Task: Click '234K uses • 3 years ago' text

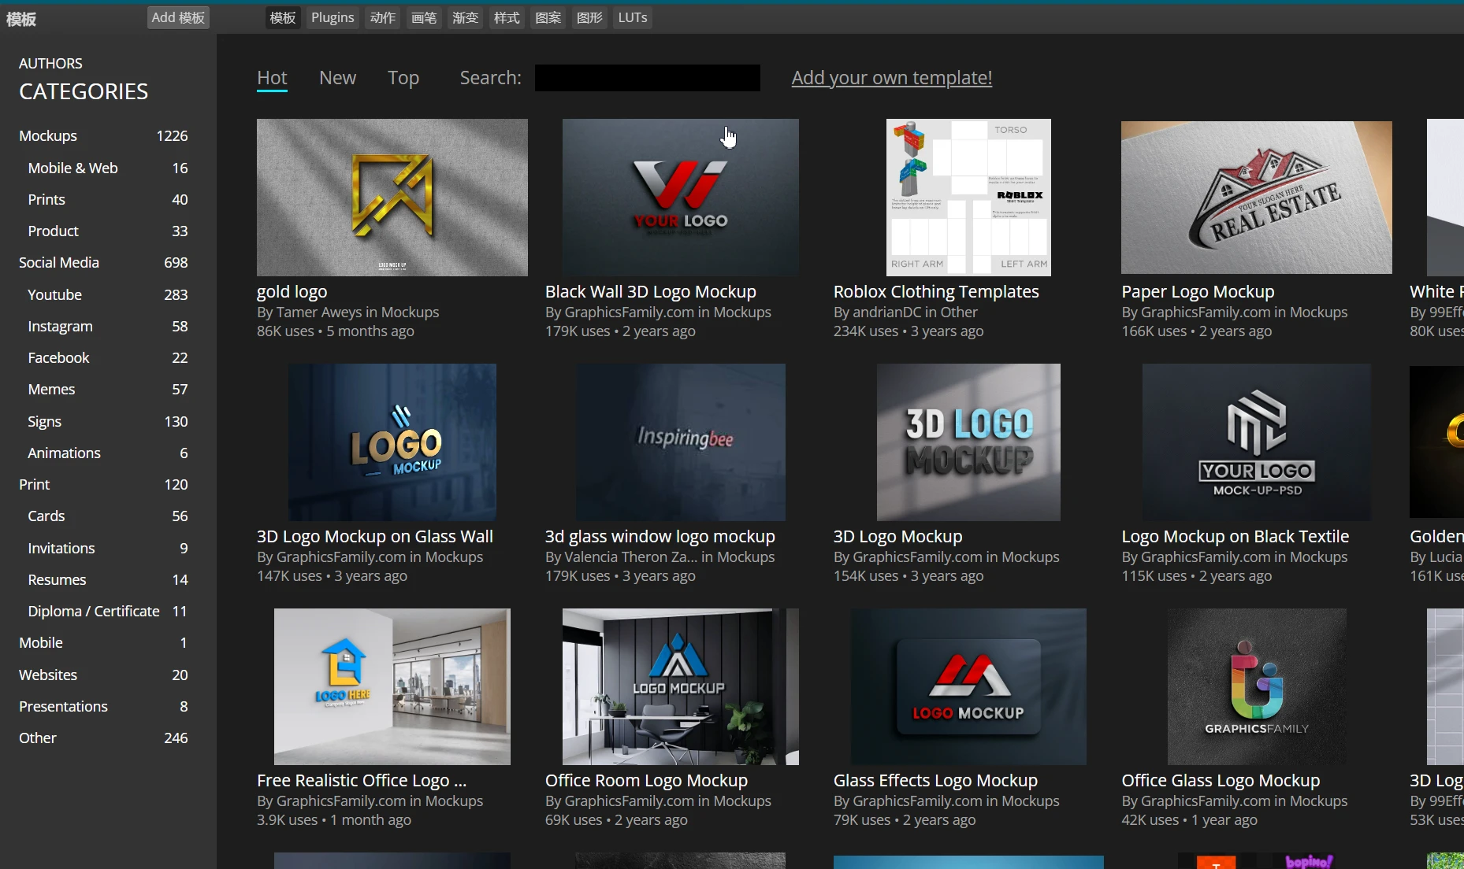Action: click(908, 331)
